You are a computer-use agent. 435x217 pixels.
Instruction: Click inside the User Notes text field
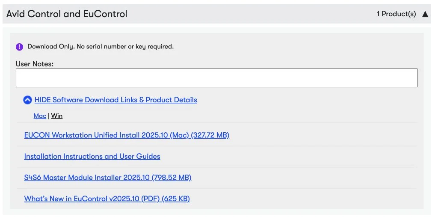pos(216,78)
